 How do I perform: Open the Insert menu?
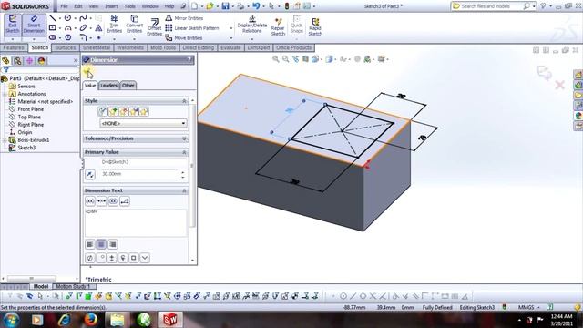tap(111, 6)
